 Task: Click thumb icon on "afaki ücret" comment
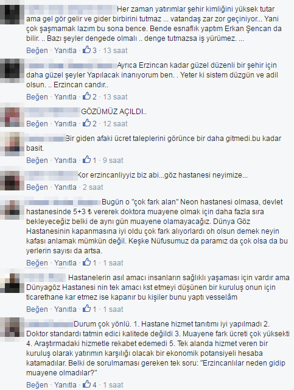click(x=87, y=160)
